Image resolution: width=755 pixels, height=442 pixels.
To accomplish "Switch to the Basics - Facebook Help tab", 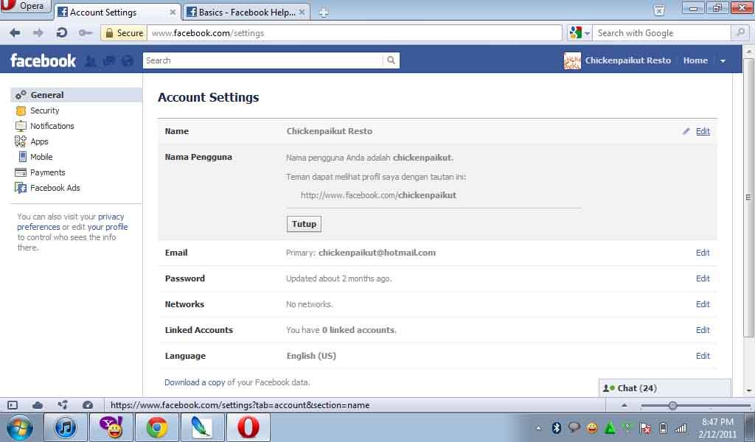I will (246, 12).
